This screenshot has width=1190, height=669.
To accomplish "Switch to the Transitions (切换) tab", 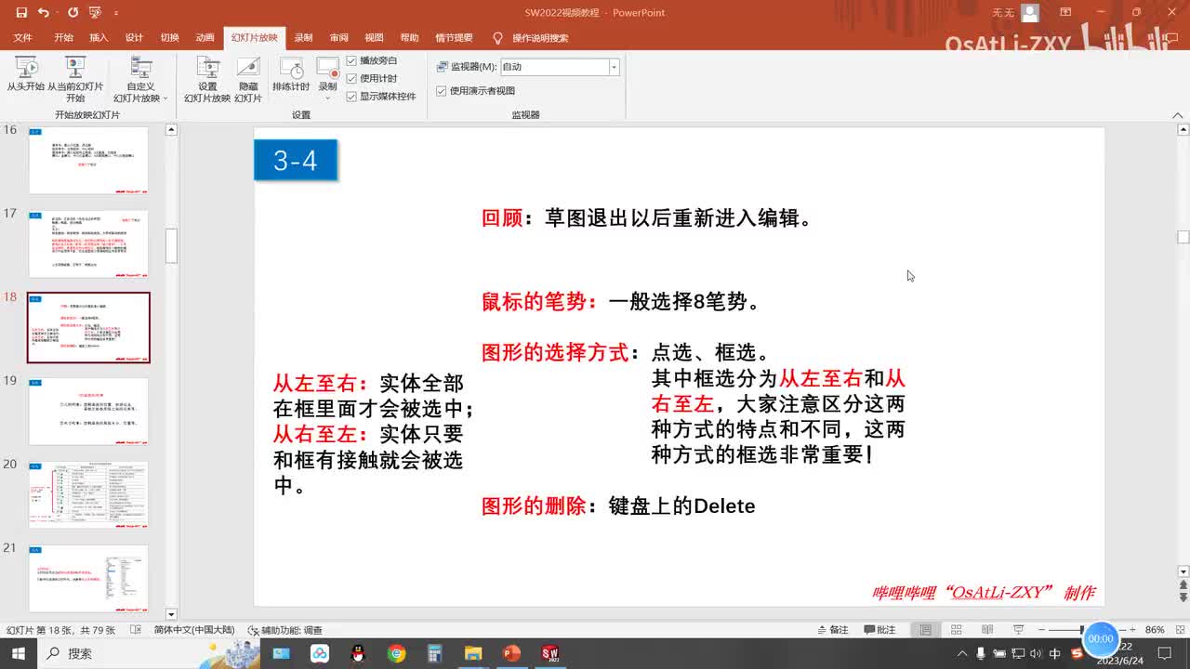I will pyautogui.click(x=169, y=38).
